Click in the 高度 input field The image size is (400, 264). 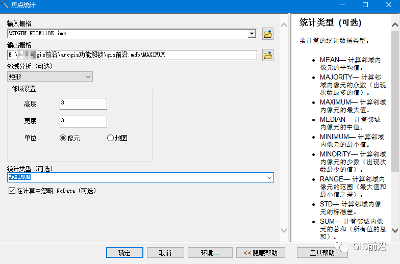coord(83,104)
